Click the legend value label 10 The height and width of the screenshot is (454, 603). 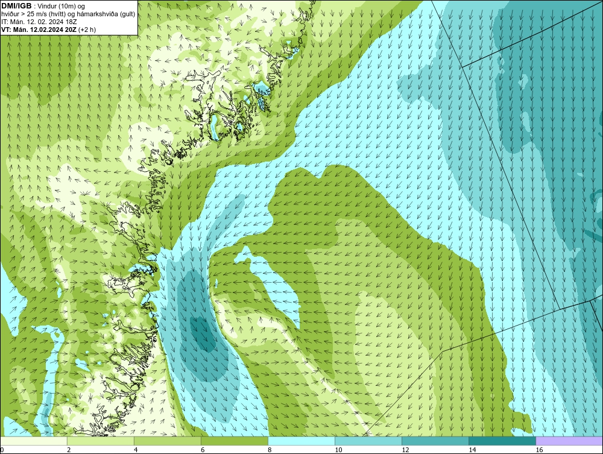[x=338, y=450]
